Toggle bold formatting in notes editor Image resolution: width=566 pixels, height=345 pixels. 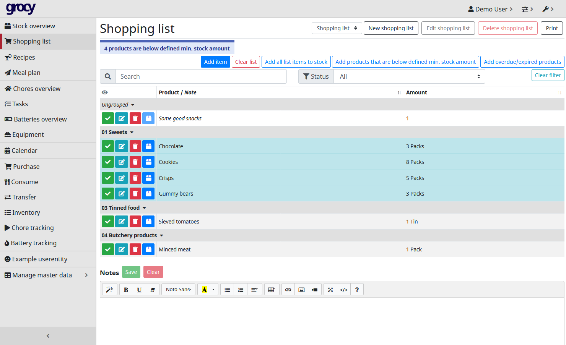[x=126, y=290]
